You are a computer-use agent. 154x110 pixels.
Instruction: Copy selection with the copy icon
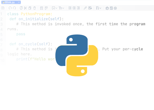pos(21,8)
